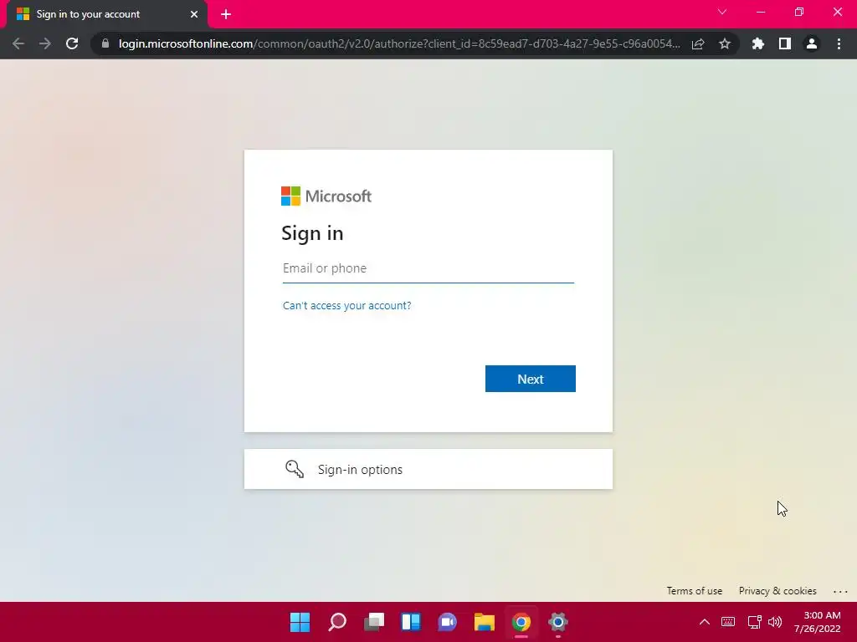857x642 pixels.
Task: Open the Chrome profile avatar icon
Action: click(x=812, y=43)
